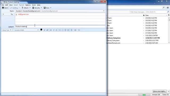Dismiss the Know your rights notification bar
Viewport: 170px width, 96px height.
pyautogui.click(x=168, y=91)
